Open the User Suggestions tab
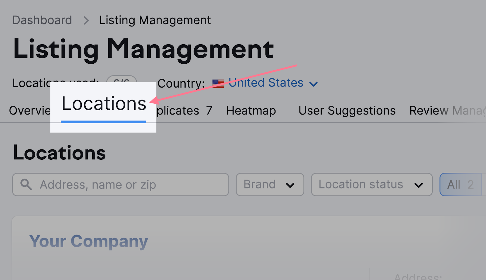 [347, 111]
